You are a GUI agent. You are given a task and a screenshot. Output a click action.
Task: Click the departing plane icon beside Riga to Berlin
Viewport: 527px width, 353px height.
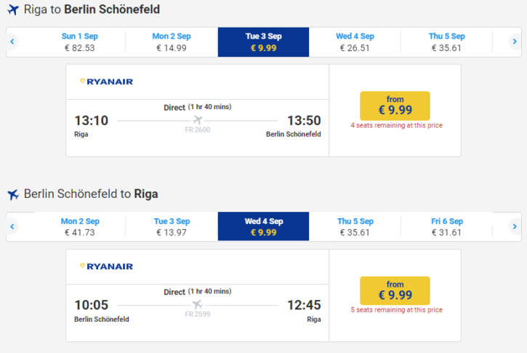(13, 9)
